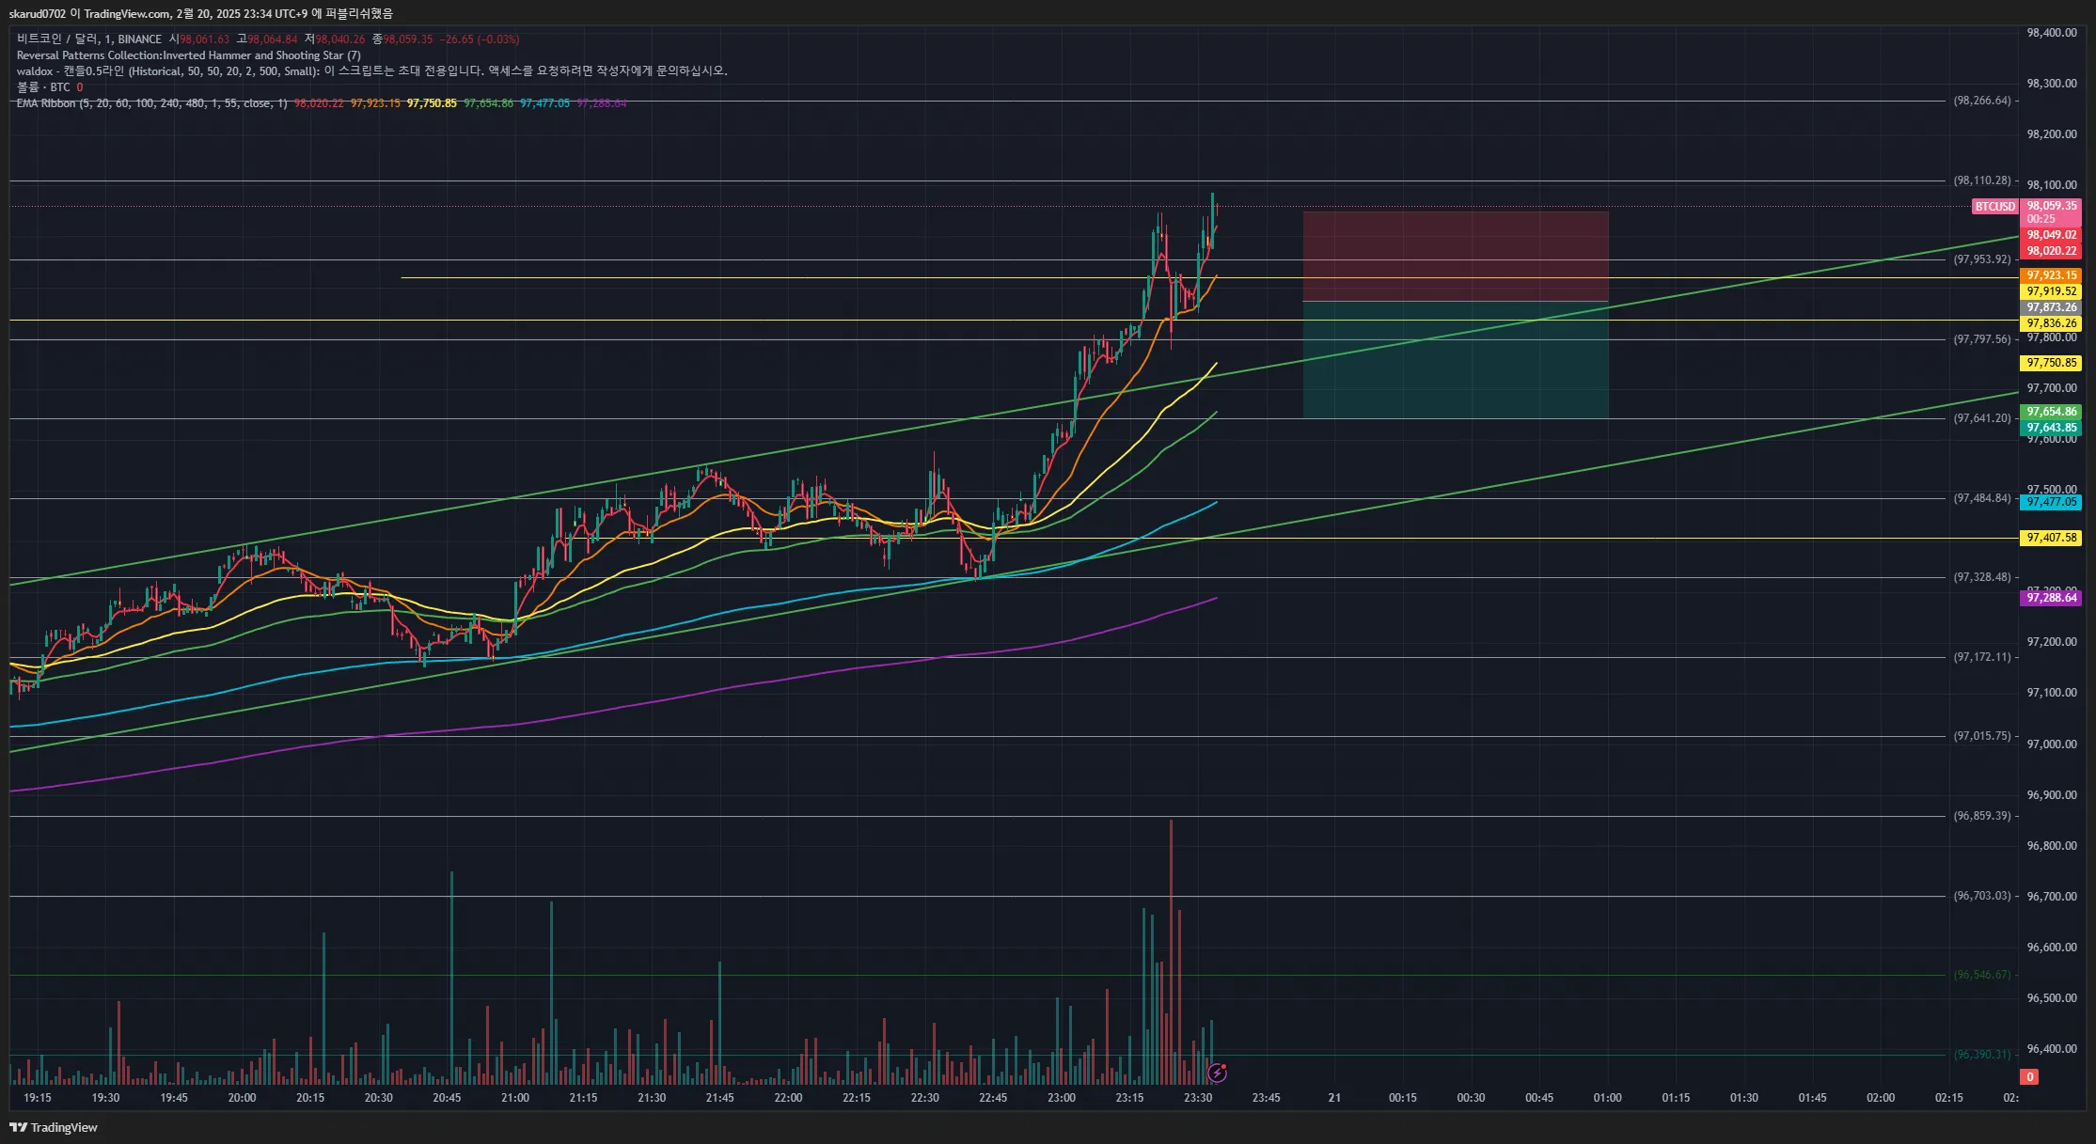Click the tallest red volume bar
Viewport: 2096px width, 1144px height.
pyautogui.click(x=1171, y=951)
